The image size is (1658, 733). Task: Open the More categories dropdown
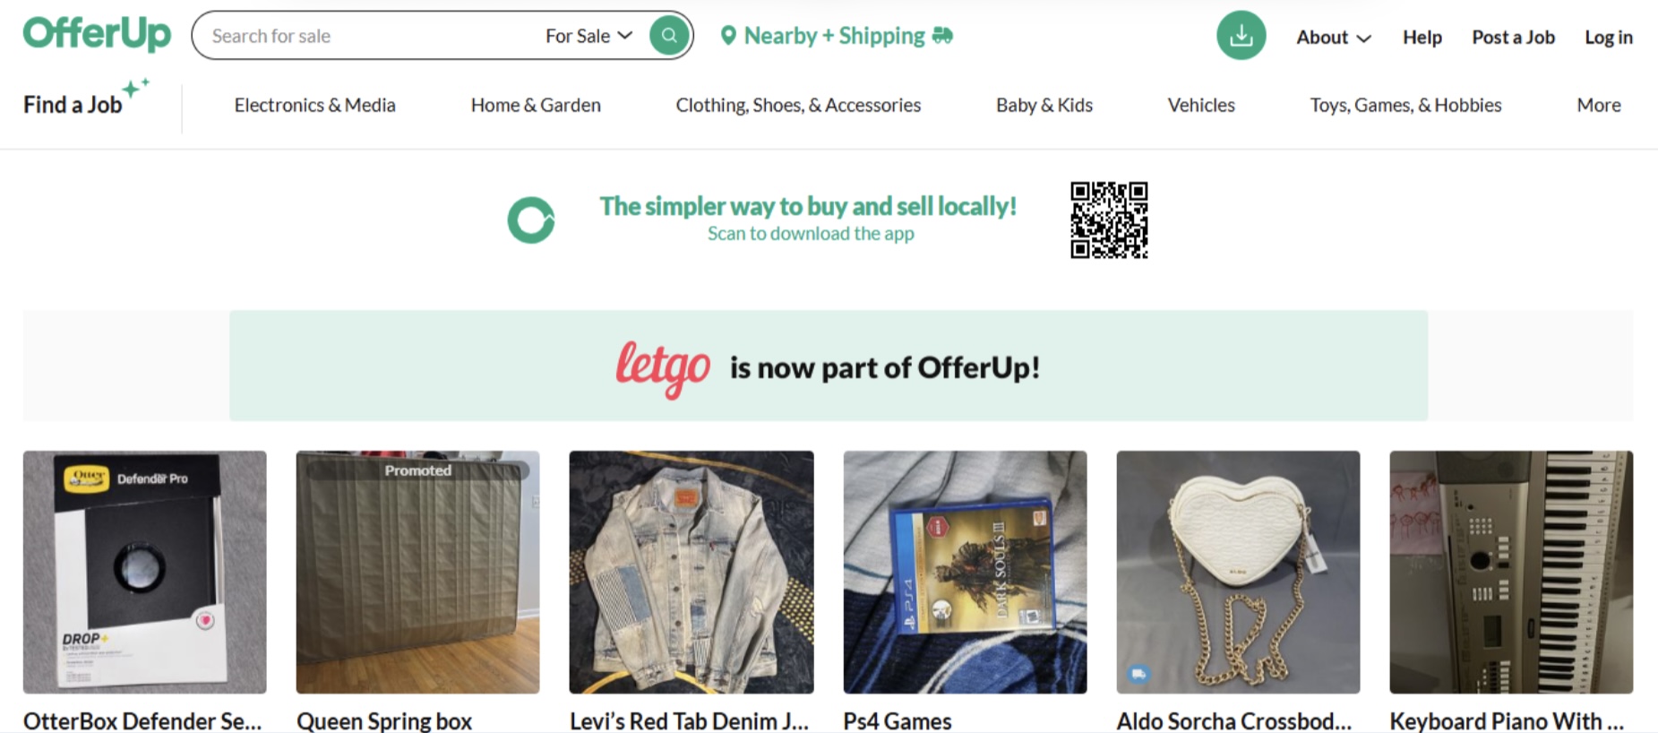[x=1598, y=105]
